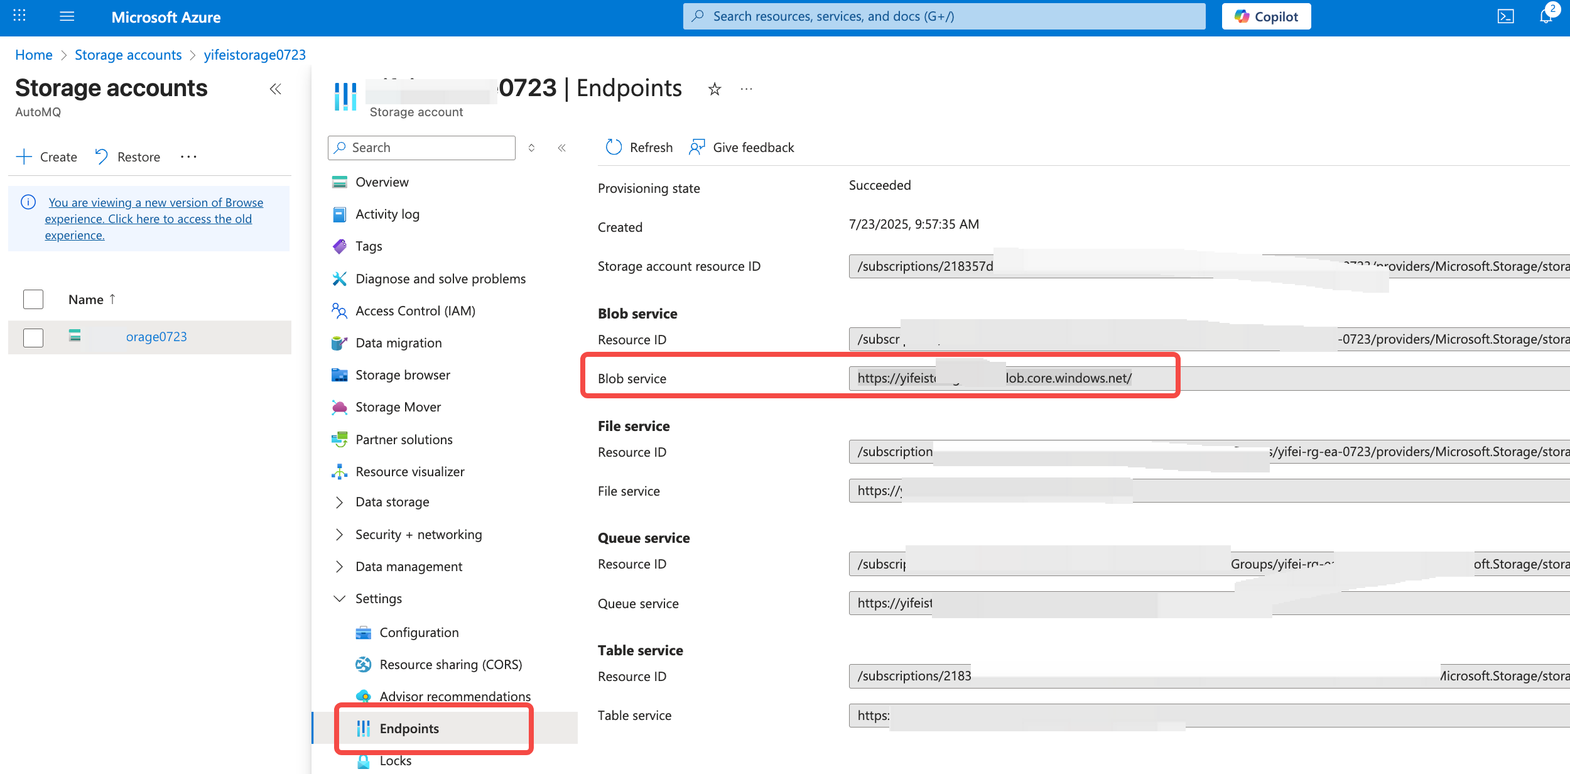
Task: Expand the Data storage section
Action: click(x=340, y=502)
